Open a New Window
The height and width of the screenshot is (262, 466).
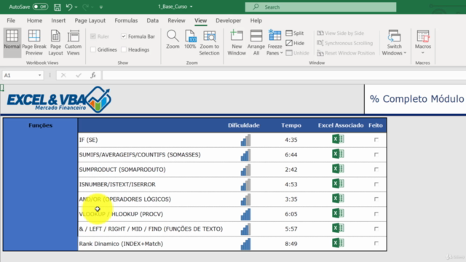tap(237, 42)
